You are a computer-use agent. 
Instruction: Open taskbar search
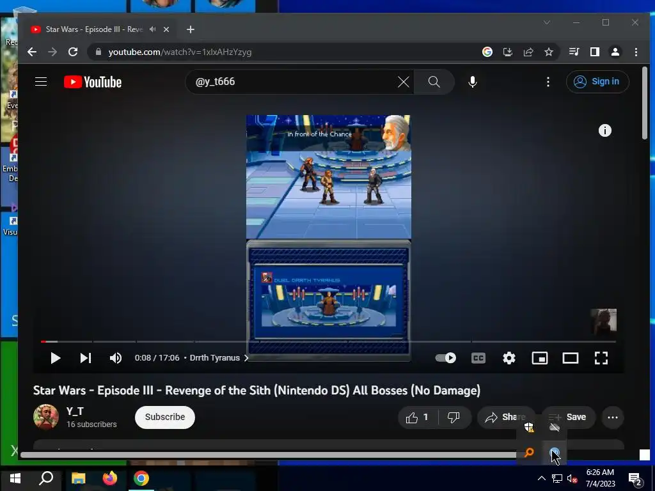click(x=46, y=478)
